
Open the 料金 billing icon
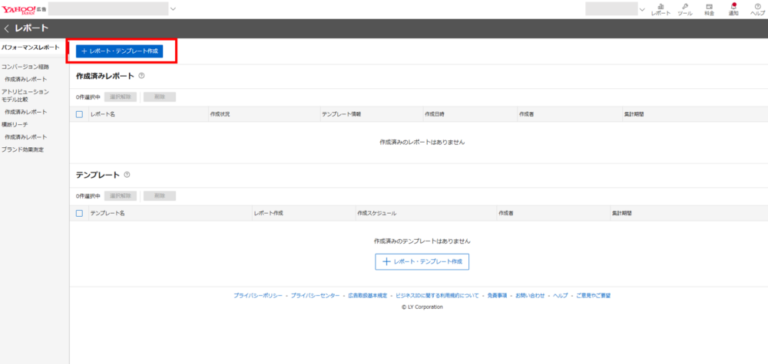[709, 9]
